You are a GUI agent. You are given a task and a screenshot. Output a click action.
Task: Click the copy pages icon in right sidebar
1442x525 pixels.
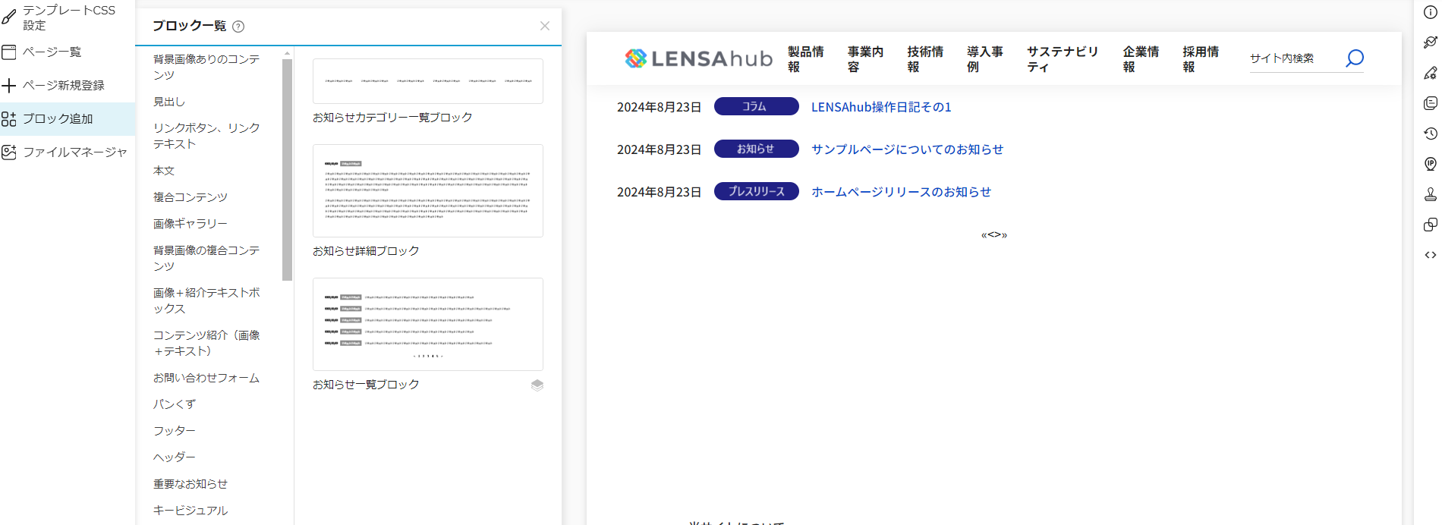pyautogui.click(x=1431, y=103)
